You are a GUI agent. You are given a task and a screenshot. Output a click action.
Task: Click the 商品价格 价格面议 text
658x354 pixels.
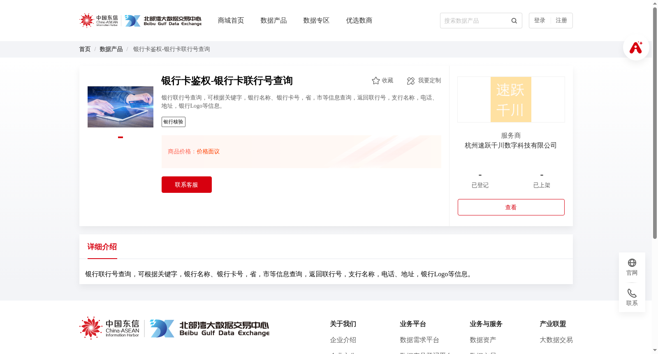(194, 152)
